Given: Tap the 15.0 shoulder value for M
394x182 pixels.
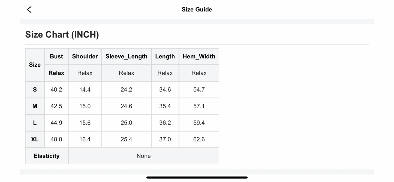Looking at the screenshot, I should click(x=85, y=106).
